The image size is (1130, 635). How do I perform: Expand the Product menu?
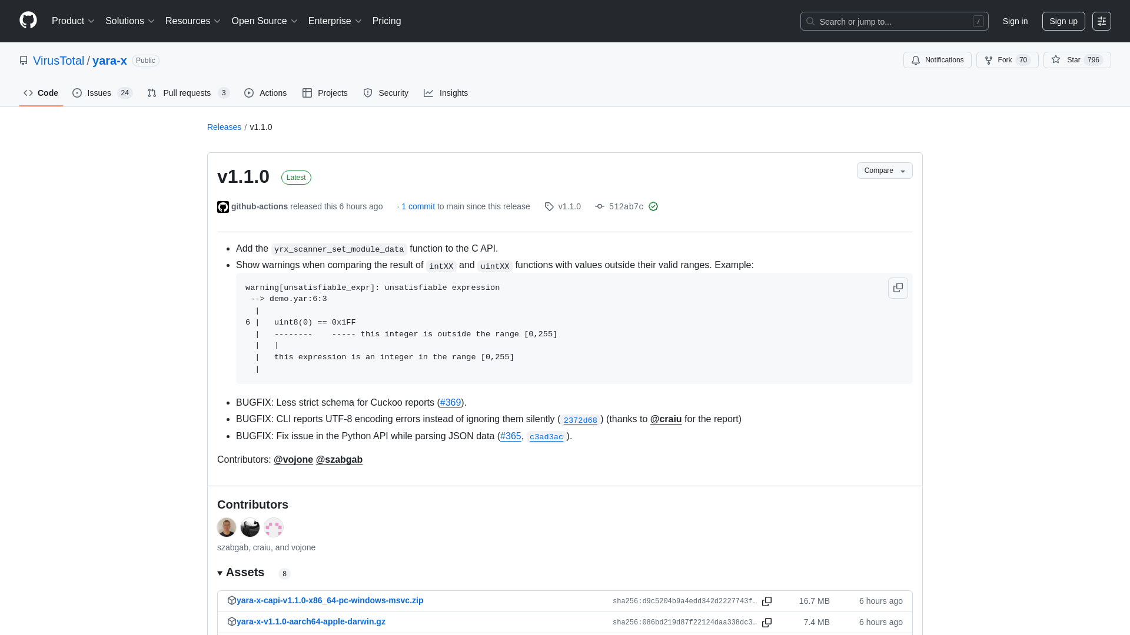(73, 21)
